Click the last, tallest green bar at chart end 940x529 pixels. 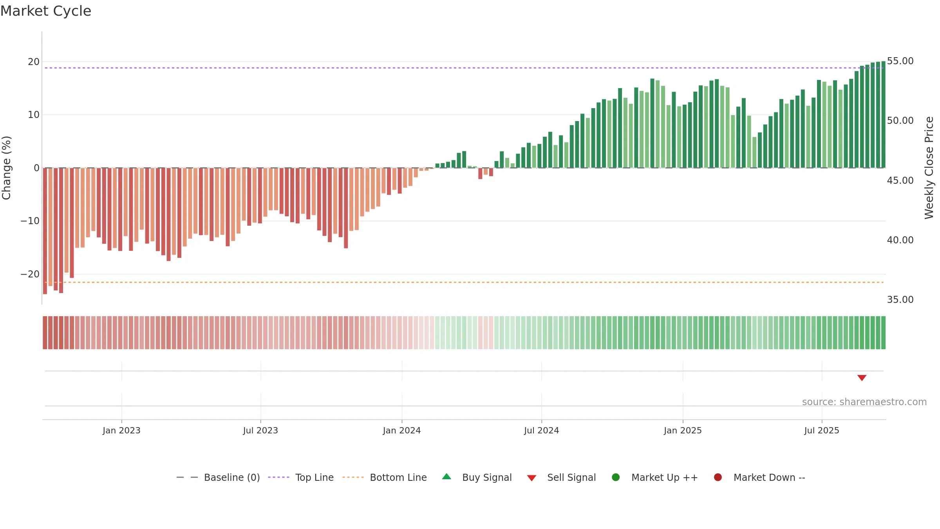(x=883, y=114)
